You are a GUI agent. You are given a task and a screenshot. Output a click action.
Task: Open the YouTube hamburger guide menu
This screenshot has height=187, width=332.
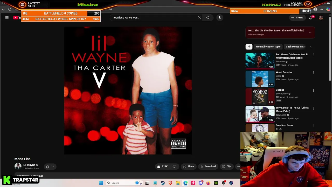[7, 18]
